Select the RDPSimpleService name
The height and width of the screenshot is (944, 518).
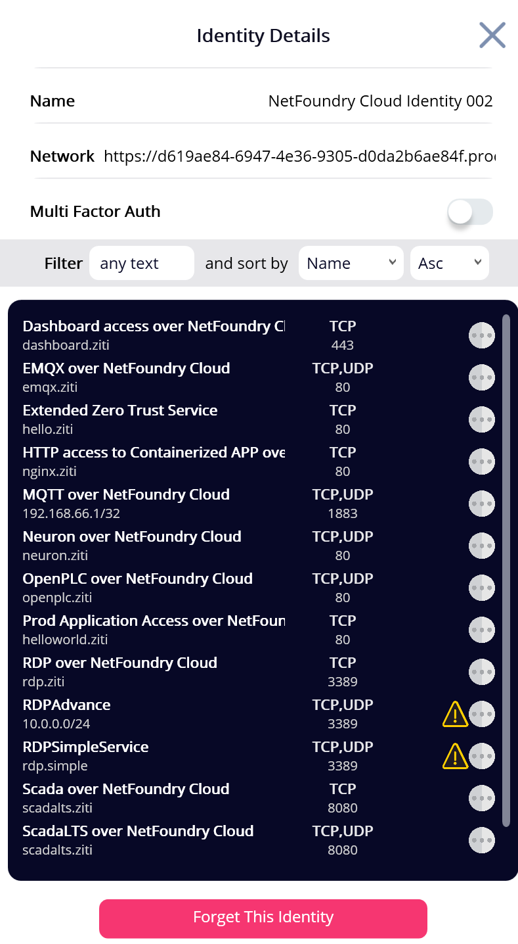click(x=85, y=747)
